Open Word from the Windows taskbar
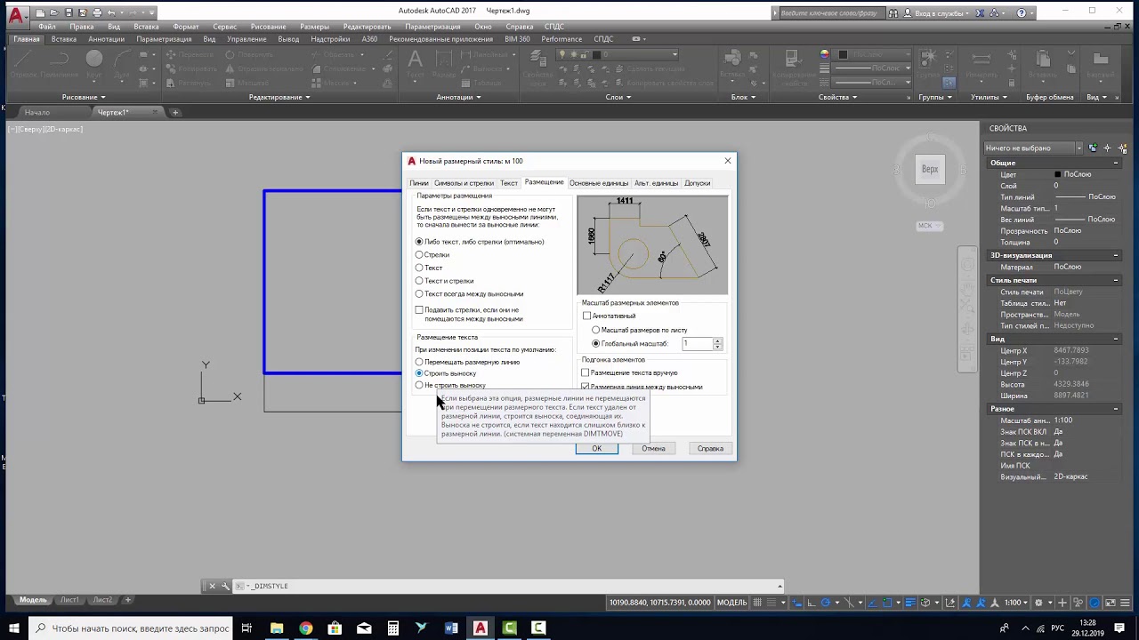This screenshot has height=640, width=1139. click(x=451, y=628)
